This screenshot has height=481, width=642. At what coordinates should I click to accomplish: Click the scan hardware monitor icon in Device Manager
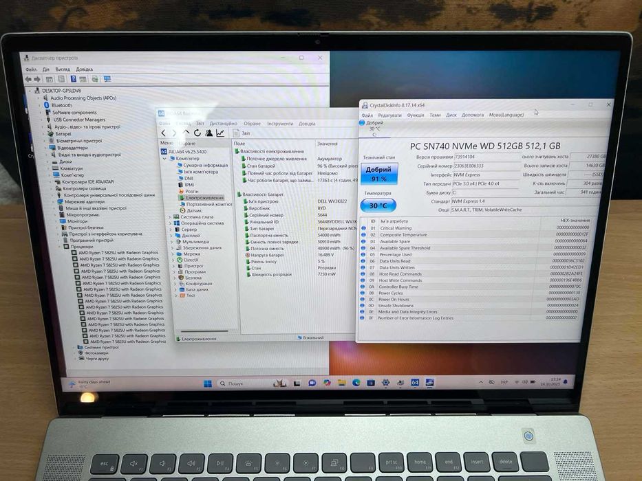coord(107,78)
